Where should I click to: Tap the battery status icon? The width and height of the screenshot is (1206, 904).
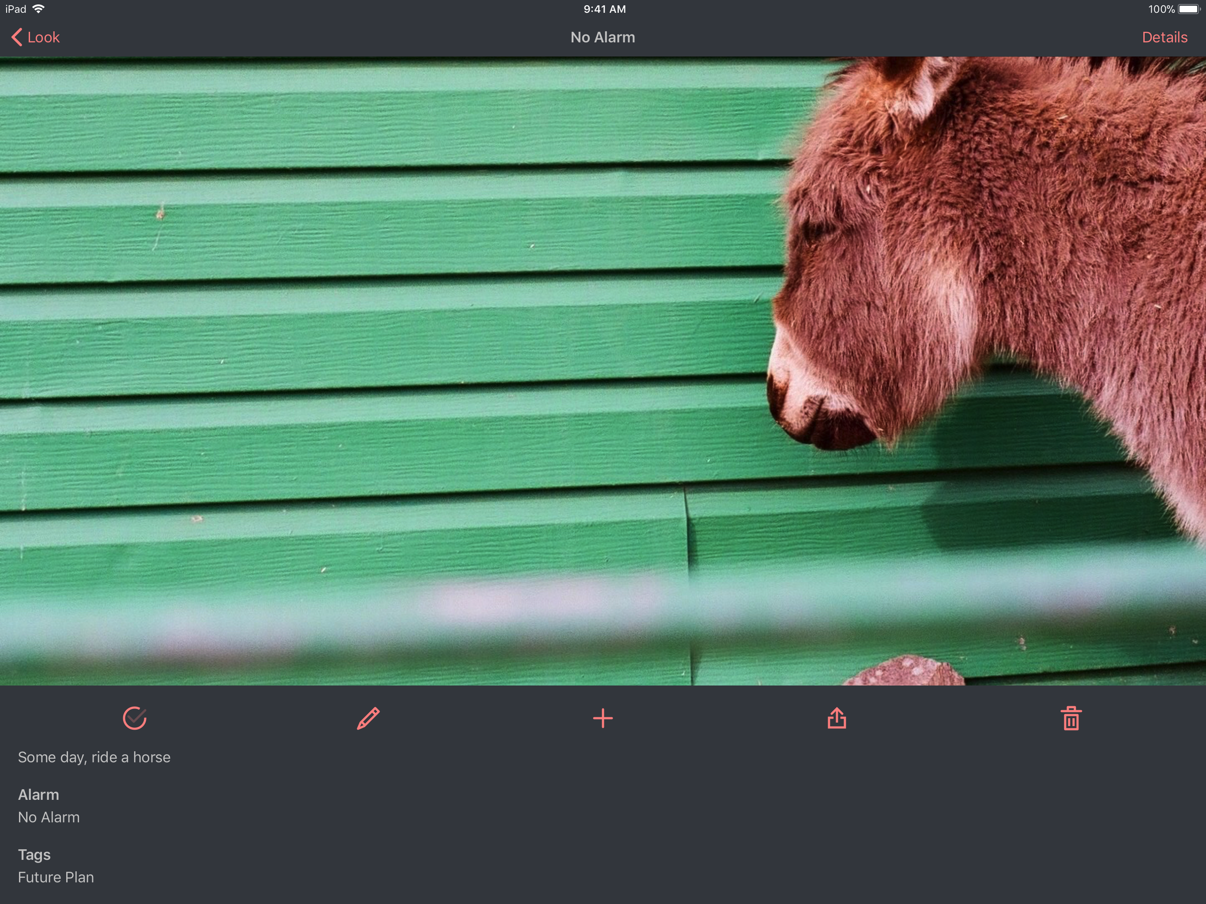[1188, 9]
